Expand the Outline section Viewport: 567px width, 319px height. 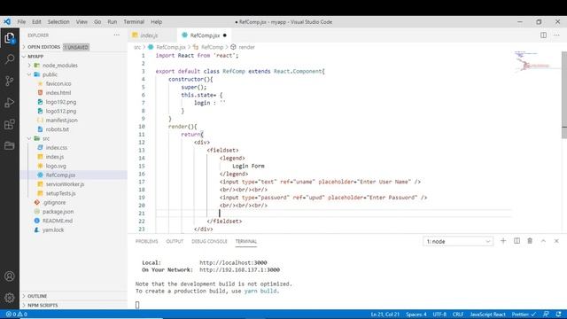point(74,296)
